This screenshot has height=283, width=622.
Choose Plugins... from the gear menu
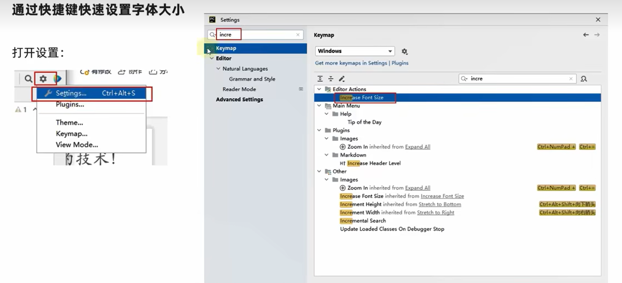coord(70,104)
